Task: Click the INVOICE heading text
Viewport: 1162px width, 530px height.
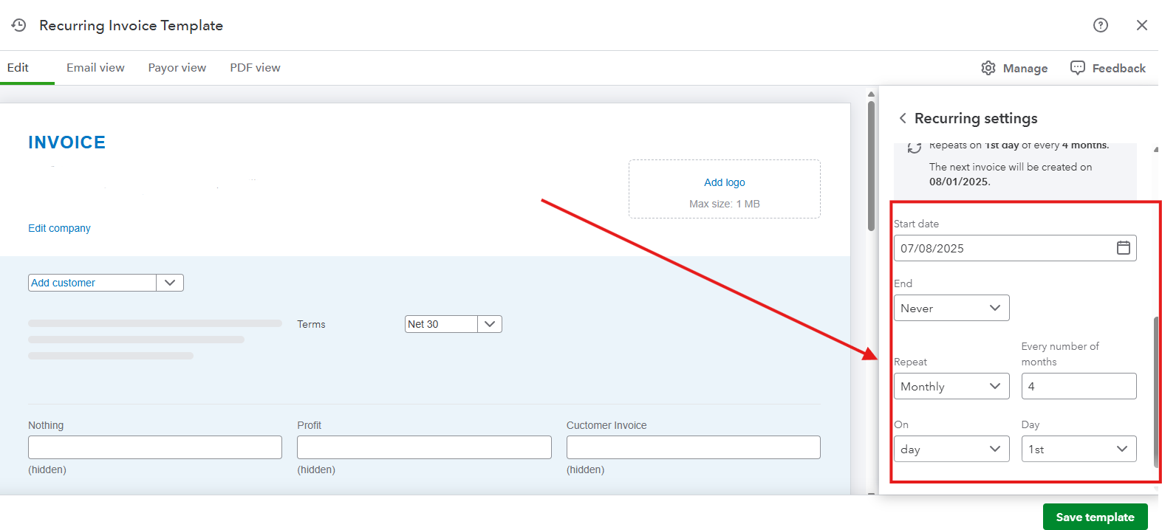Action: (66, 142)
